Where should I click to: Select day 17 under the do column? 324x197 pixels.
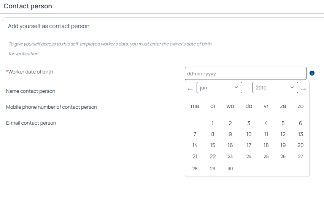tap(249, 145)
